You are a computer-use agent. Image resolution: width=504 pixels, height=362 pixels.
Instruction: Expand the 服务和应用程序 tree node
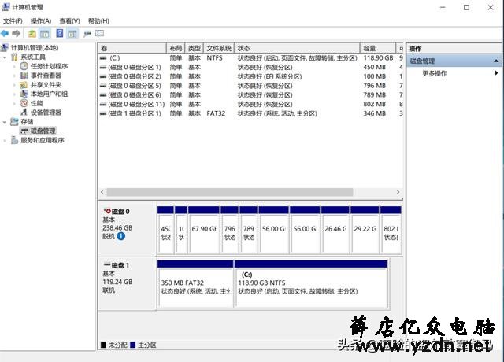click(5, 140)
